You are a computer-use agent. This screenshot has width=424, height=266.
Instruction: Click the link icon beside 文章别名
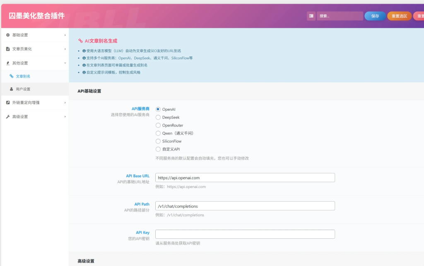coord(11,76)
